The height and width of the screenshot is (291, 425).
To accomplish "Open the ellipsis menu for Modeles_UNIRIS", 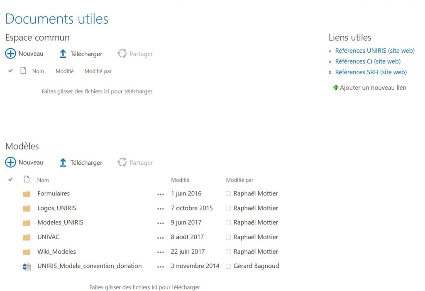I will coord(161,223).
